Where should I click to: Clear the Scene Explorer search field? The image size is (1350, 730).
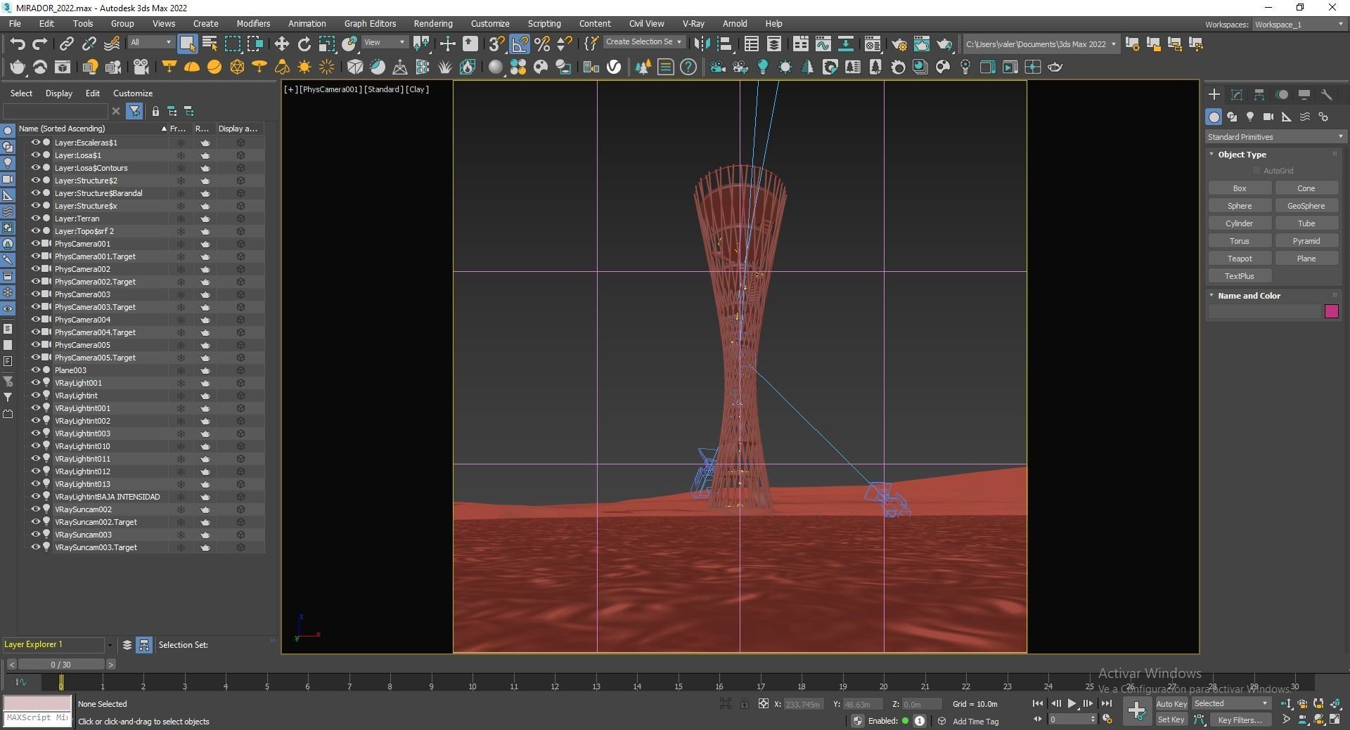pos(116,111)
